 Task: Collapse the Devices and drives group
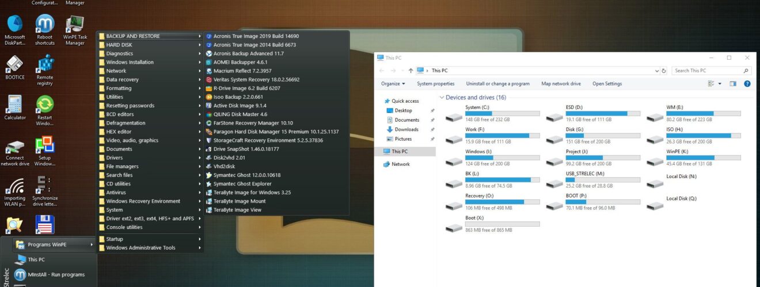pyautogui.click(x=442, y=98)
